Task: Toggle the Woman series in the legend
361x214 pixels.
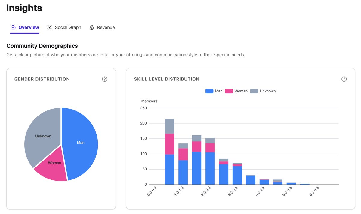Action: click(x=236, y=91)
